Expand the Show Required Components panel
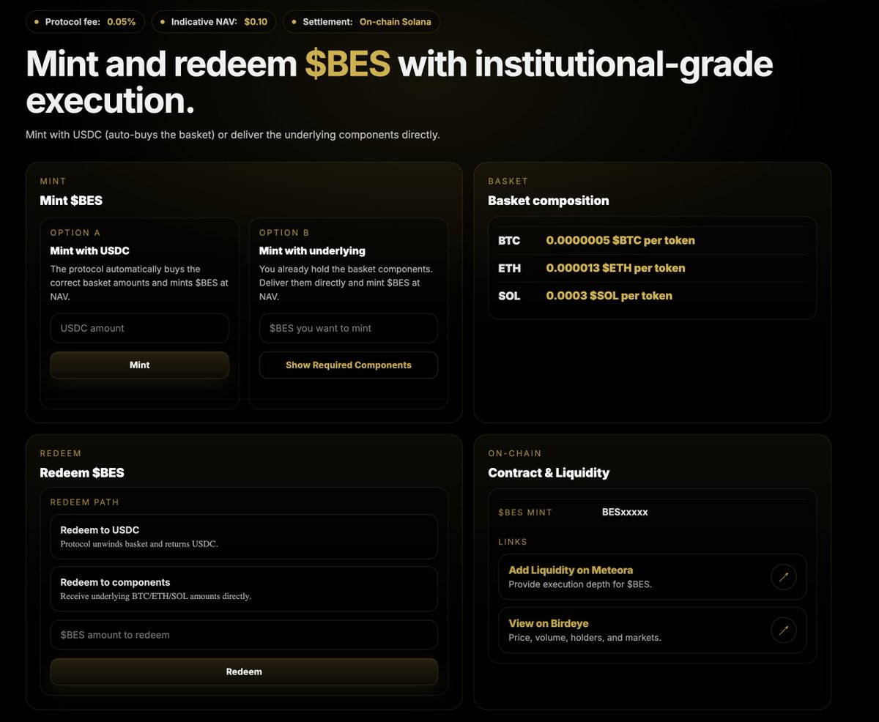 348,365
